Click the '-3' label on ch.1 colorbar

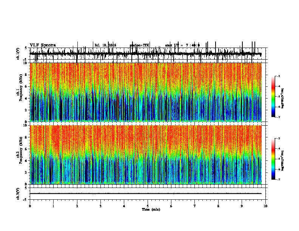(x=278, y=76)
